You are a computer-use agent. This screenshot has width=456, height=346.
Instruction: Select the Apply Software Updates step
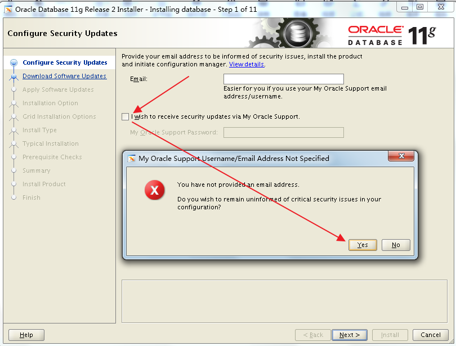pos(58,90)
